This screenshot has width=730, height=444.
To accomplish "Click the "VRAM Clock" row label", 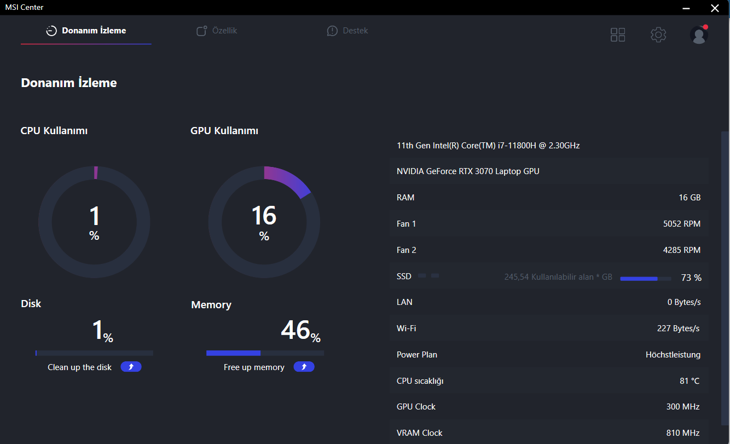I will coord(420,433).
